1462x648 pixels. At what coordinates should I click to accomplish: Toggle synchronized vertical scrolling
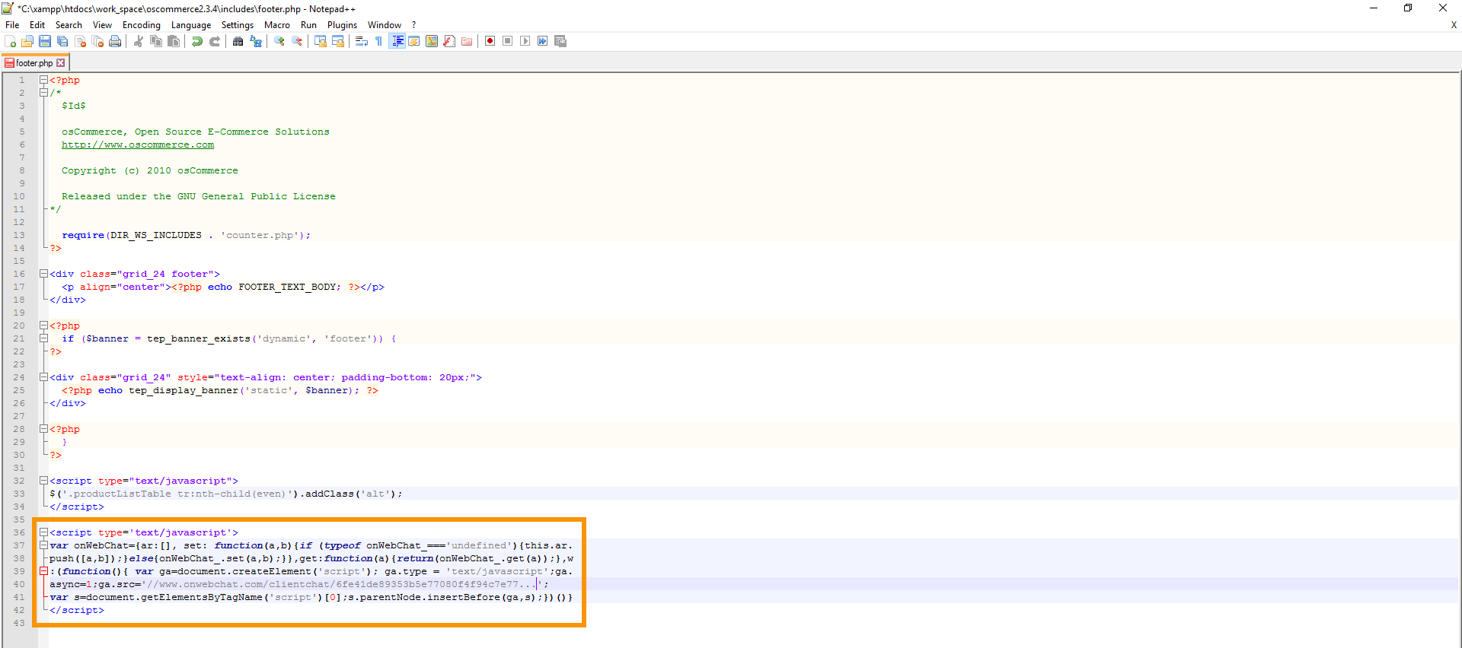pos(321,41)
